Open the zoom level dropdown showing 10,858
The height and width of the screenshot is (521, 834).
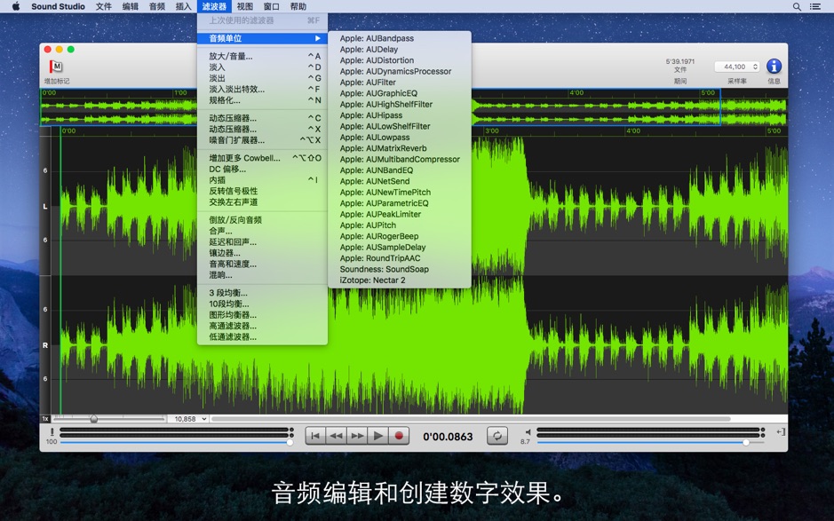click(x=188, y=419)
